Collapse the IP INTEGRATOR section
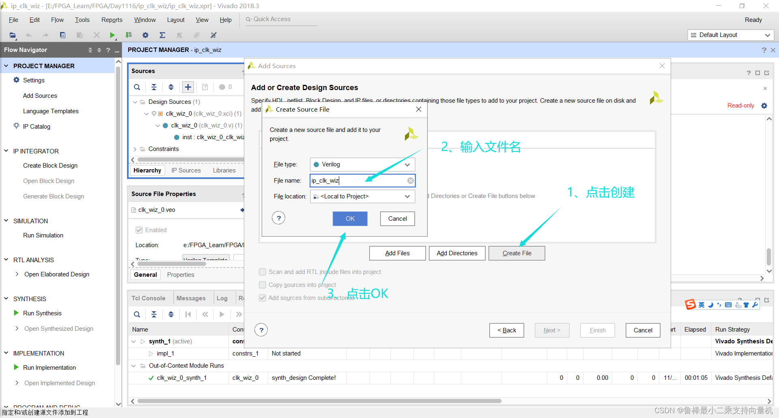 pyautogui.click(x=6, y=151)
